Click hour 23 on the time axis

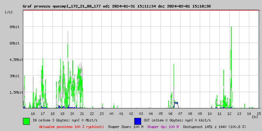pyautogui.click(x=102, y=114)
